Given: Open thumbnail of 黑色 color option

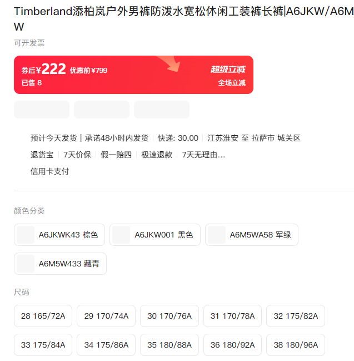Looking at the screenshot, I should tap(121, 235).
